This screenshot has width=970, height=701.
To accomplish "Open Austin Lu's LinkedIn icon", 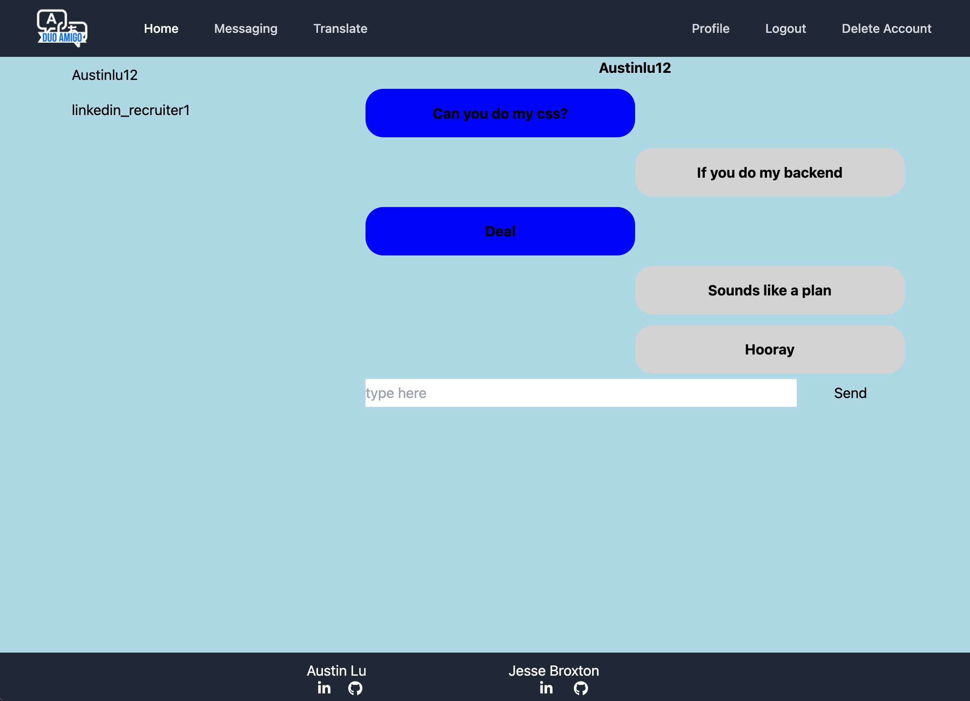I will click(x=324, y=688).
